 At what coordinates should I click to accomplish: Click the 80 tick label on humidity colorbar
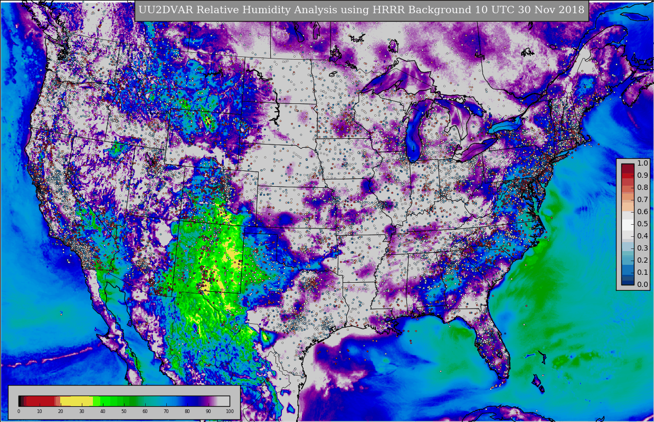click(187, 411)
